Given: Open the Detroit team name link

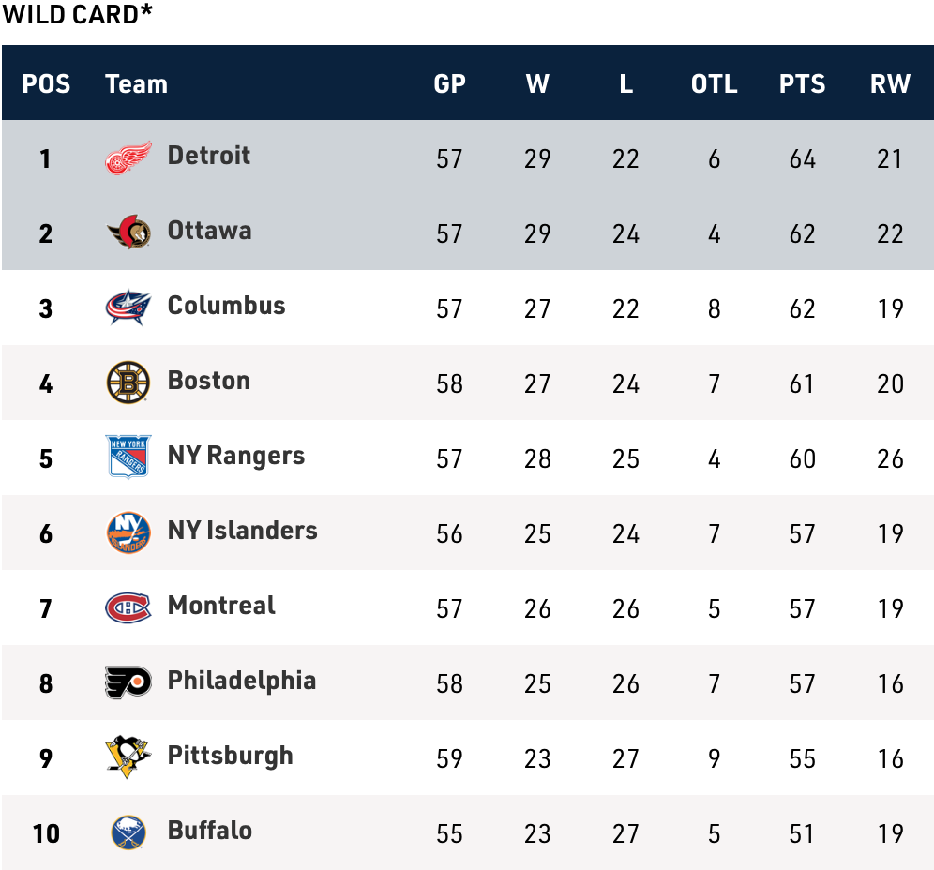Looking at the screenshot, I should point(208,155).
